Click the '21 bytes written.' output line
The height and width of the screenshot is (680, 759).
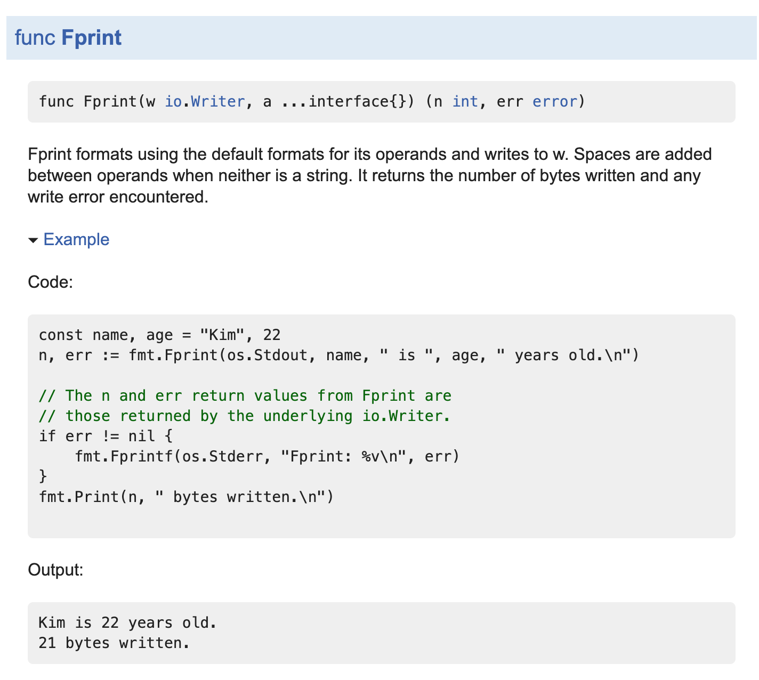[x=114, y=643]
